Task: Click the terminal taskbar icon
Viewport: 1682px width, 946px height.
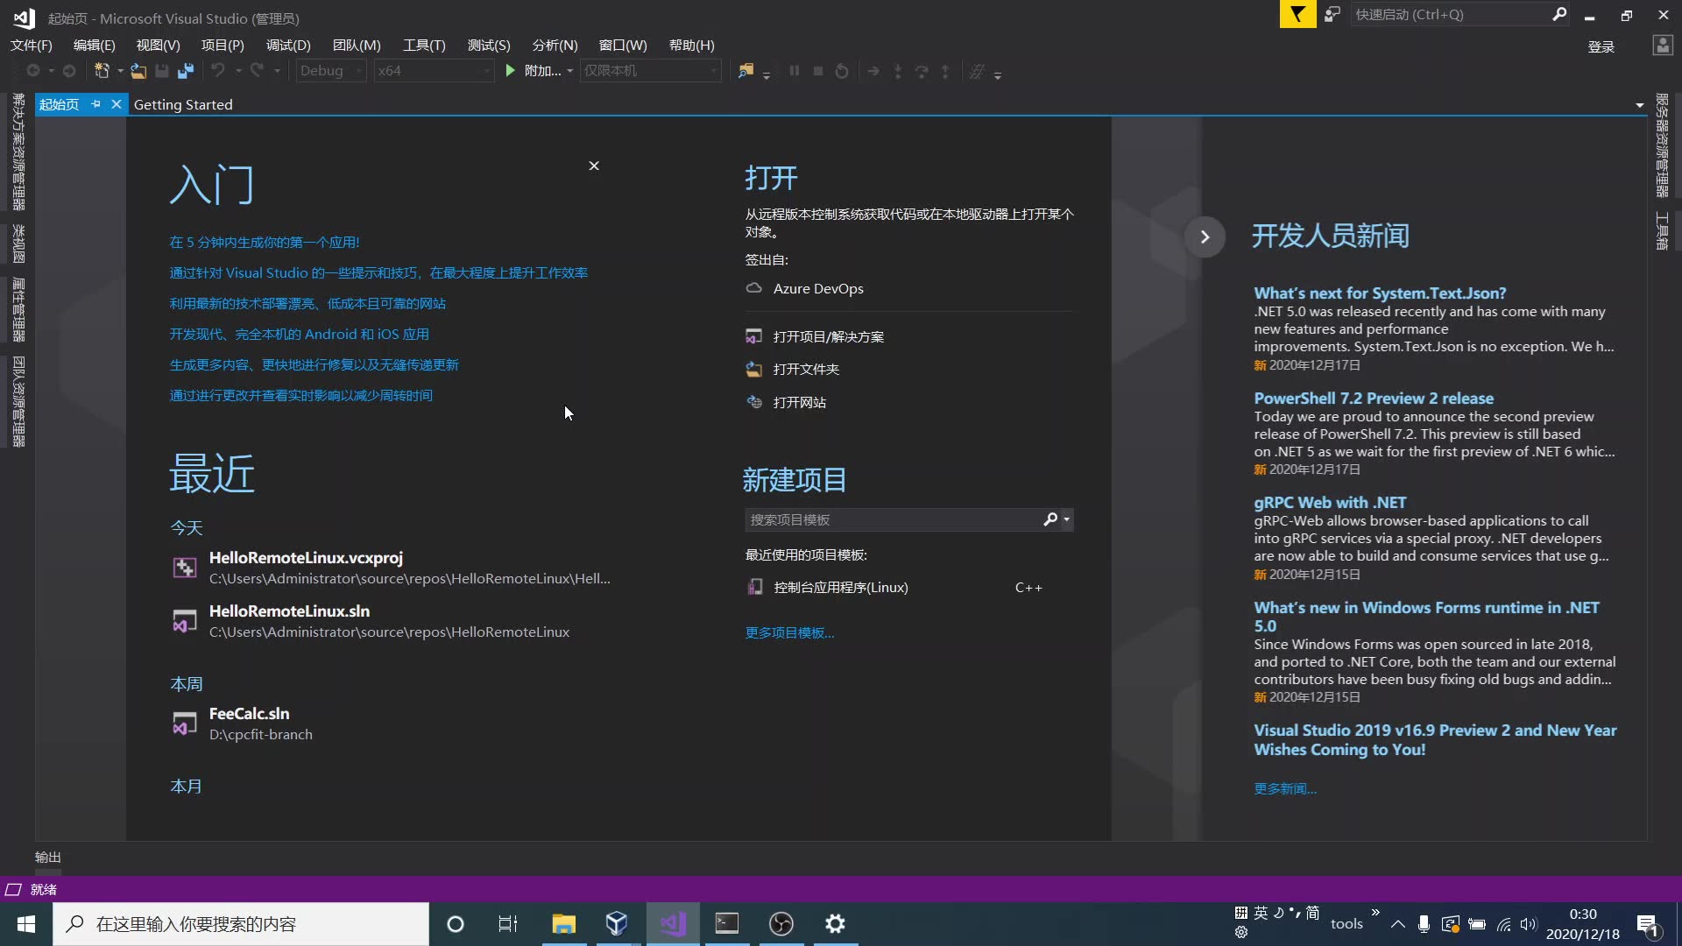Action: click(x=727, y=924)
